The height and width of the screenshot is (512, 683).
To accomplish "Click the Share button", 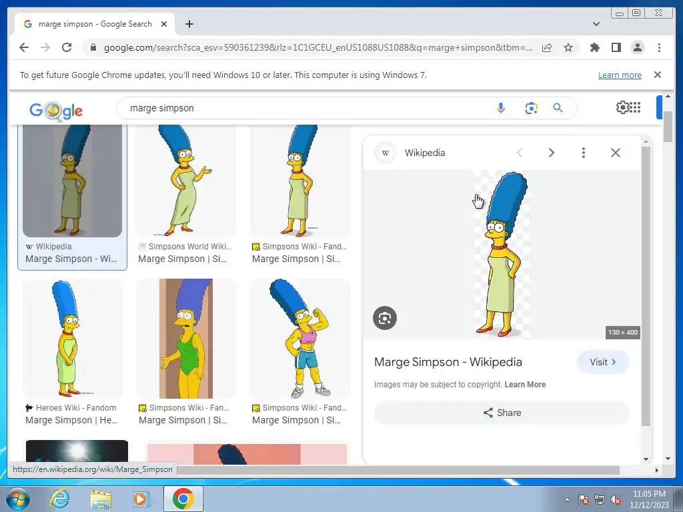I will coord(502,413).
